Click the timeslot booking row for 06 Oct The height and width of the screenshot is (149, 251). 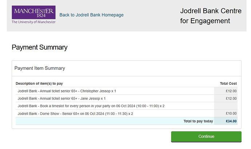[x=91, y=106]
